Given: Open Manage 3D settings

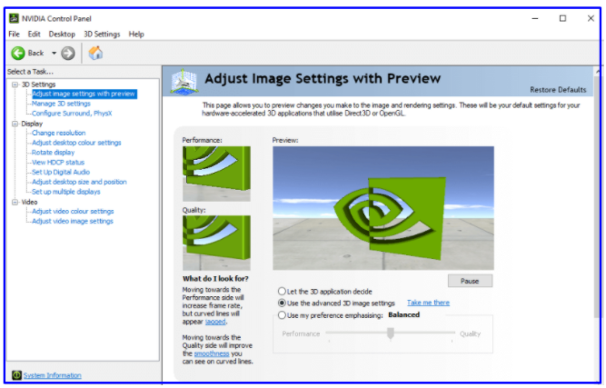Looking at the screenshot, I should pos(61,104).
